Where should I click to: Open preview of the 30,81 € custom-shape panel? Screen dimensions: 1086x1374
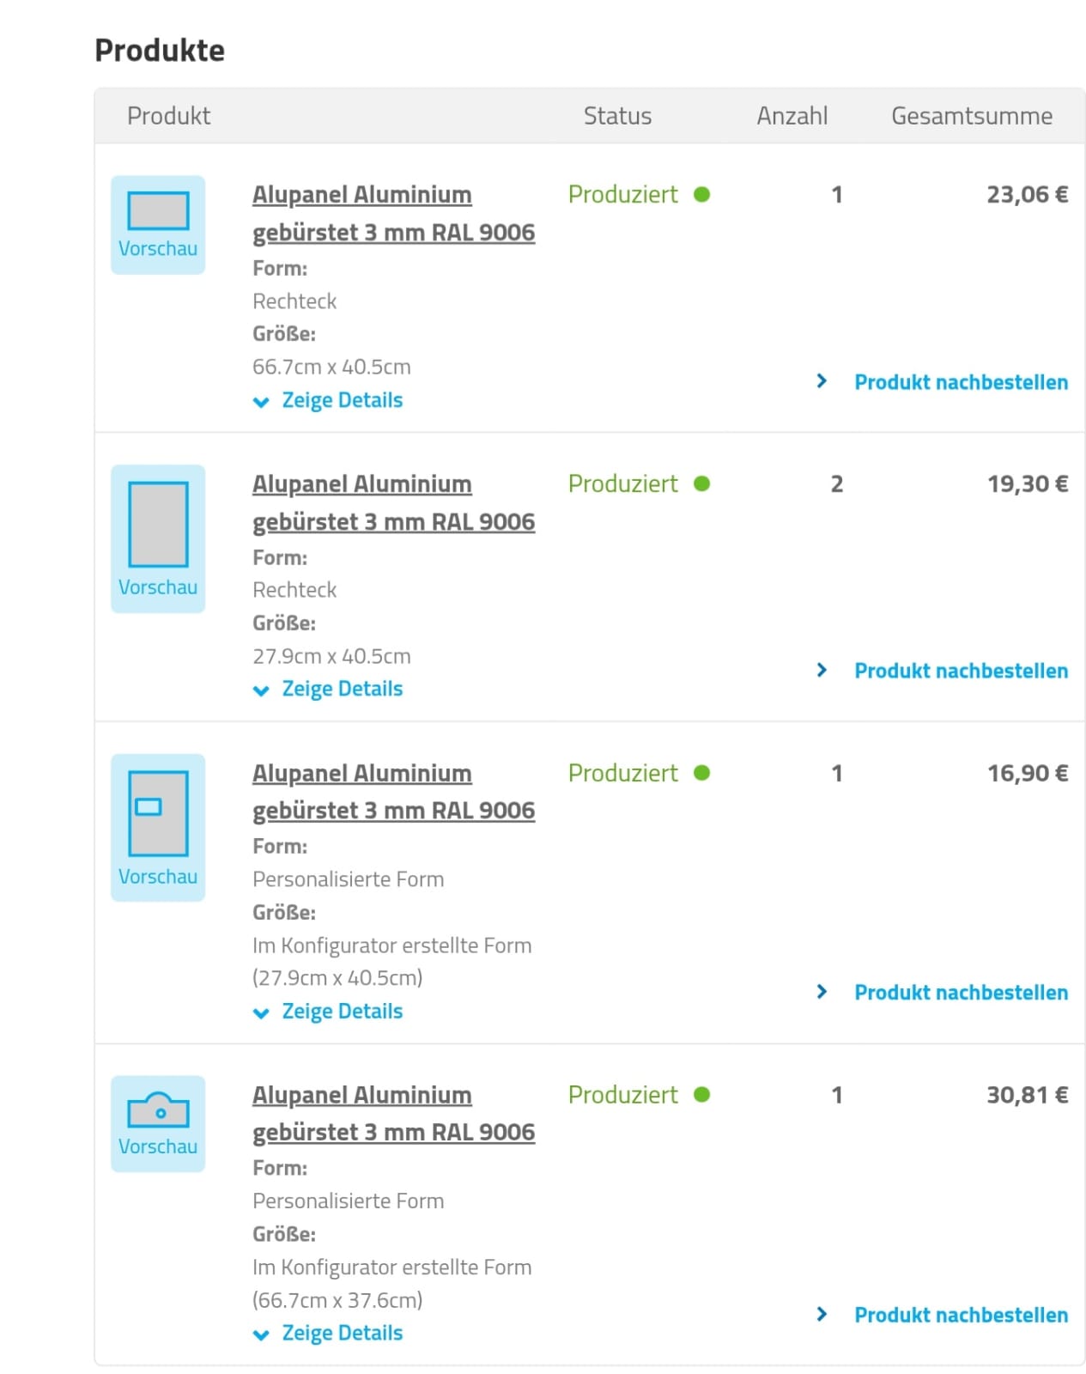(158, 1123)
